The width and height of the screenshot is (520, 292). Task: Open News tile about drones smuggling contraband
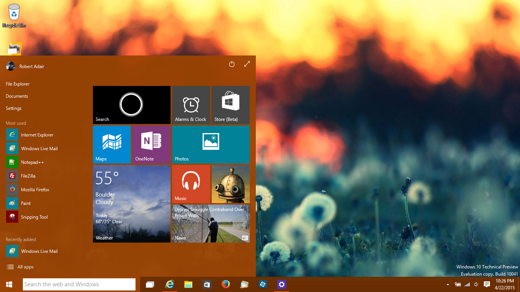211,224
